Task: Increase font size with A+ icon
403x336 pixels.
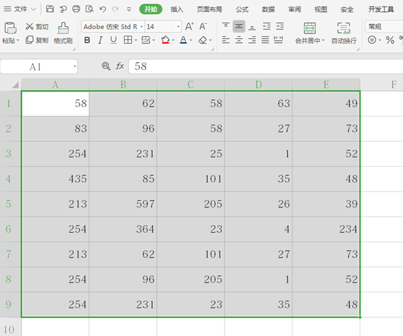Action: click(189, 26)
